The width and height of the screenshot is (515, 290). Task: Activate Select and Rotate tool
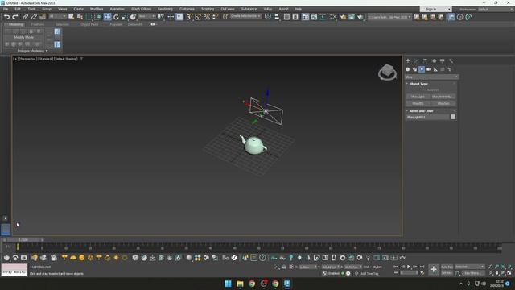[x=116, y=17]
